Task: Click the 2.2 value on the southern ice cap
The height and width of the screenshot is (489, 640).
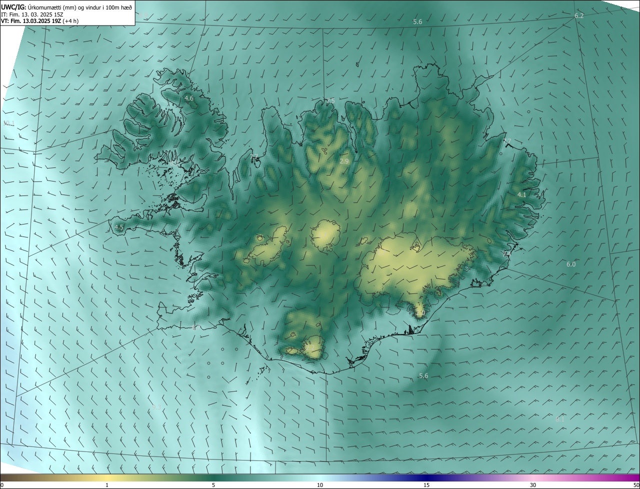Action: pyautogui.click(x=310, y=346)
